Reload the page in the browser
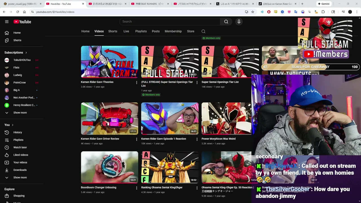 click(x=17, y=12)
